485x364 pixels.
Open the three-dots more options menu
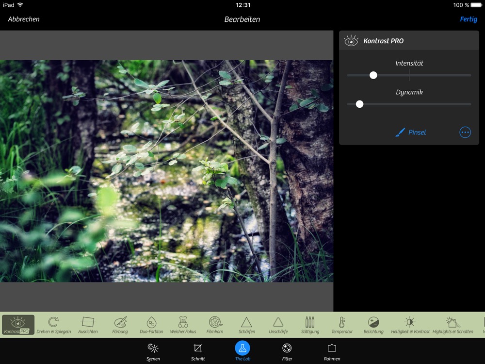click(x=465, y=132)
